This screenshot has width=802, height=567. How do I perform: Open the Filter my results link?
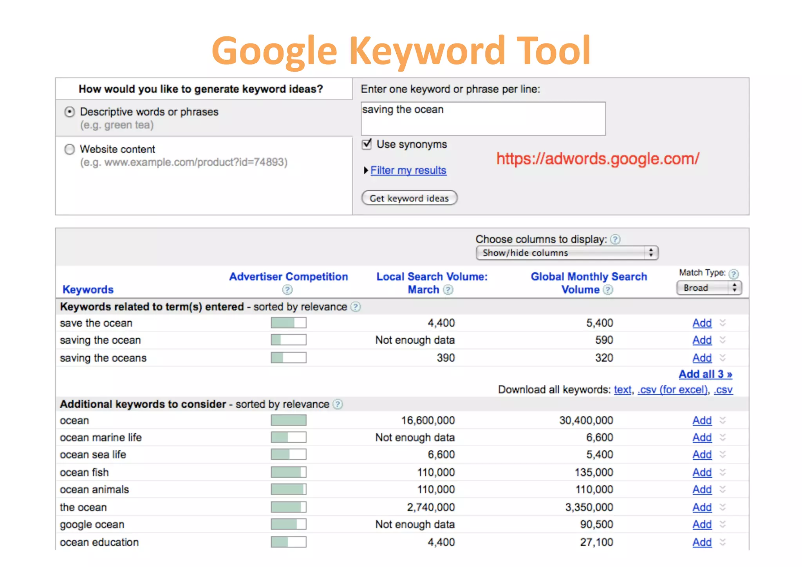(x=408, y=170)
